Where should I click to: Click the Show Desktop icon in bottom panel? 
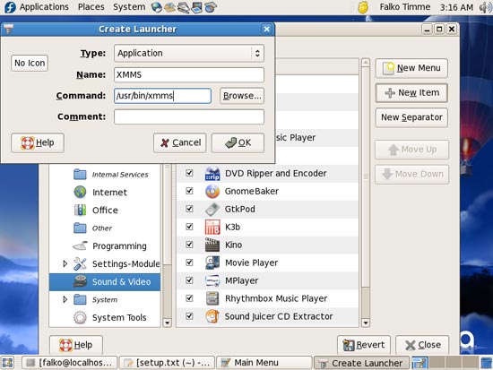click(x=8, y=363)
